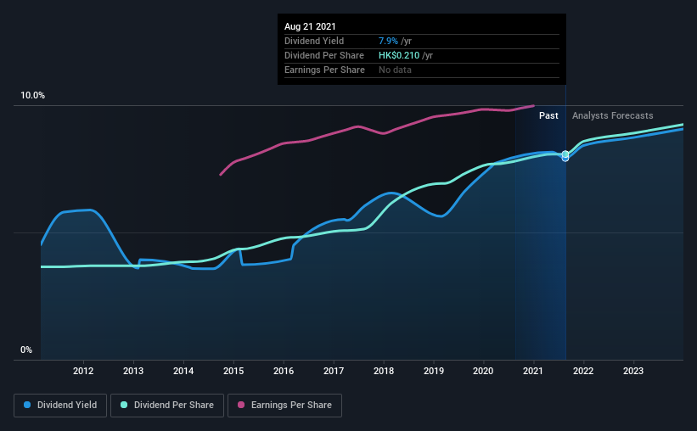Click the 7.9% dividend yield value
The width and height of the screenshot is (697, 431).
(388, 41)
